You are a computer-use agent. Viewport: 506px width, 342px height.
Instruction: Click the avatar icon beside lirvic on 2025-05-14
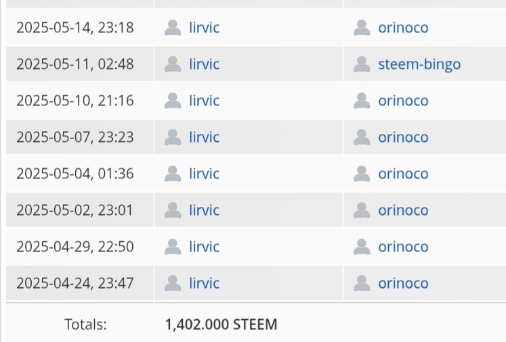coord(173,28)
